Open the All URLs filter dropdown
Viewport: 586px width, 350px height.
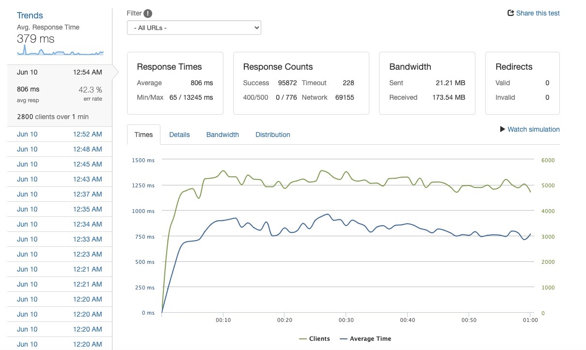point(194,28)
